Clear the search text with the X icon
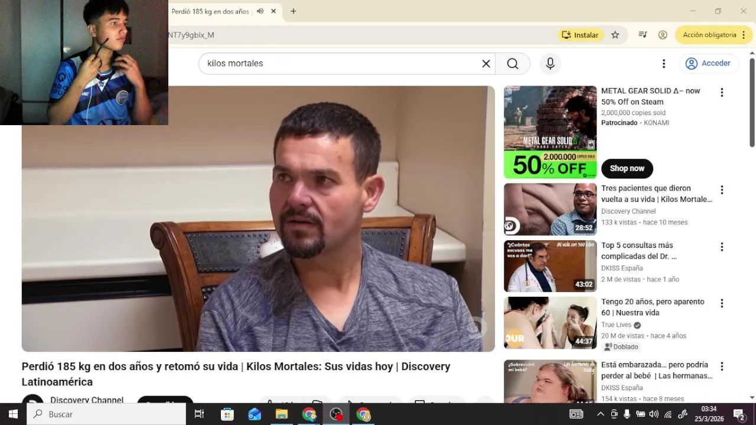The image size is (756, 425). pyautogui.click(x=486, y=64)
